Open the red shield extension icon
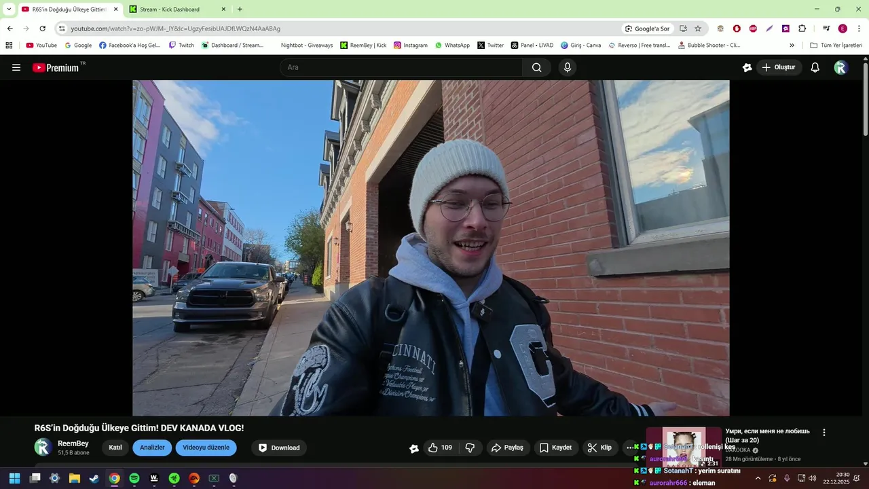This screenshot has height=489, width=869. (x=737, y=29)
